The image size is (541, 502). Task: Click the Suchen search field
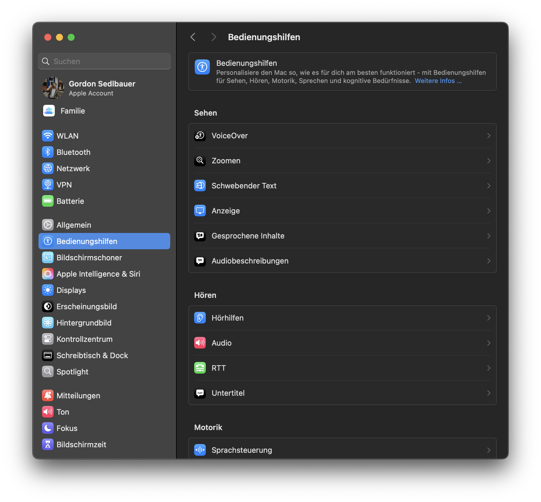(104, 61)
